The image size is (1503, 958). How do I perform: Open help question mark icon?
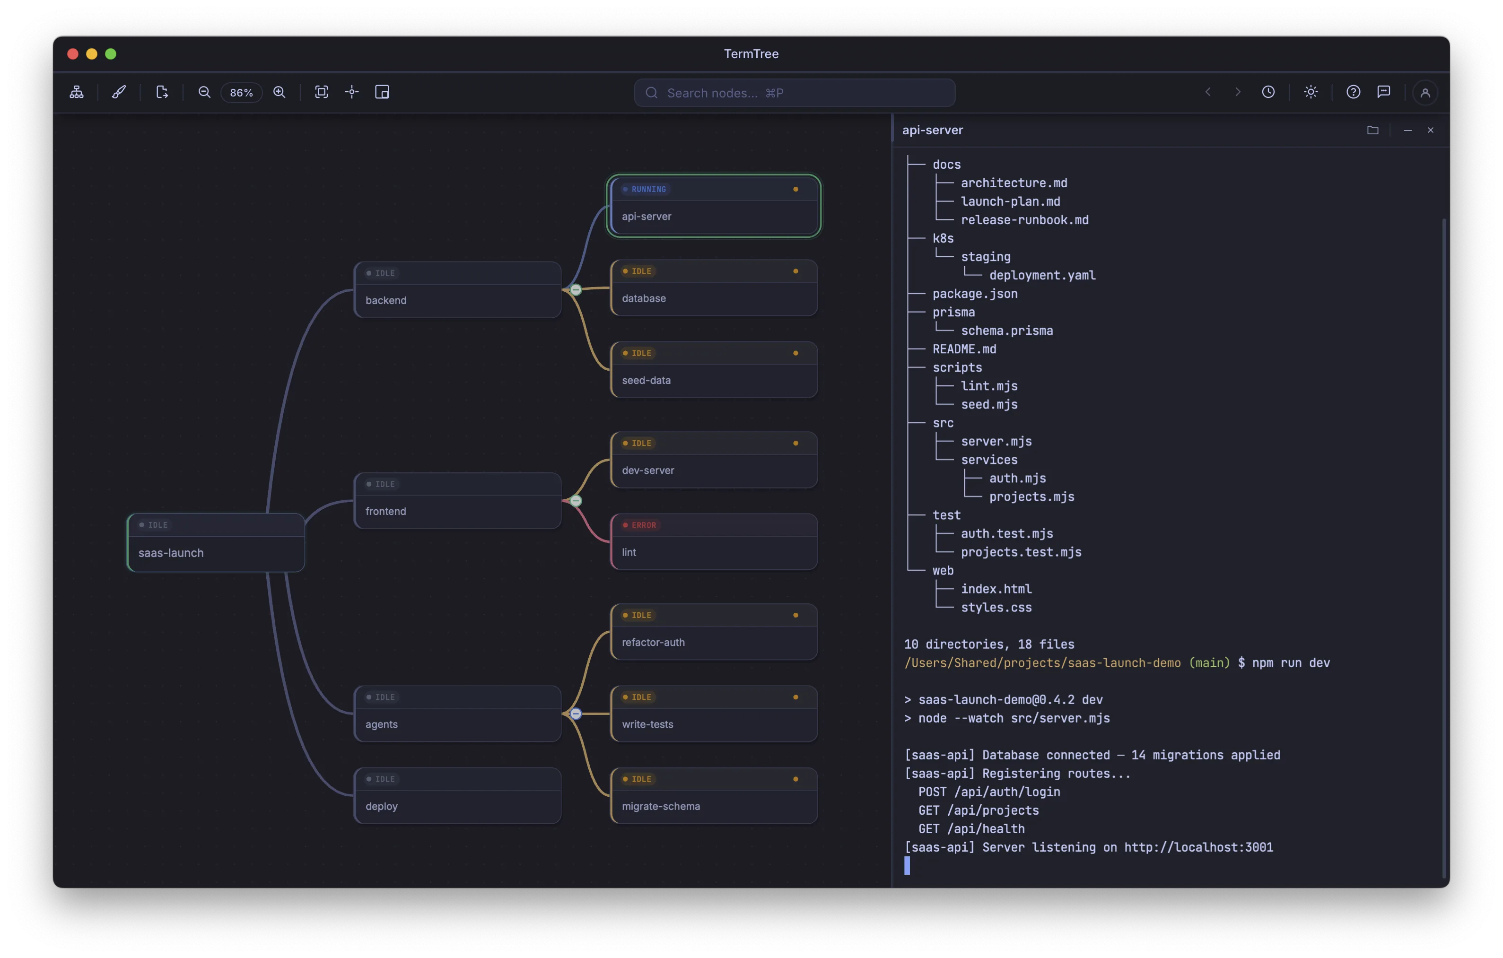point(1353,92)
